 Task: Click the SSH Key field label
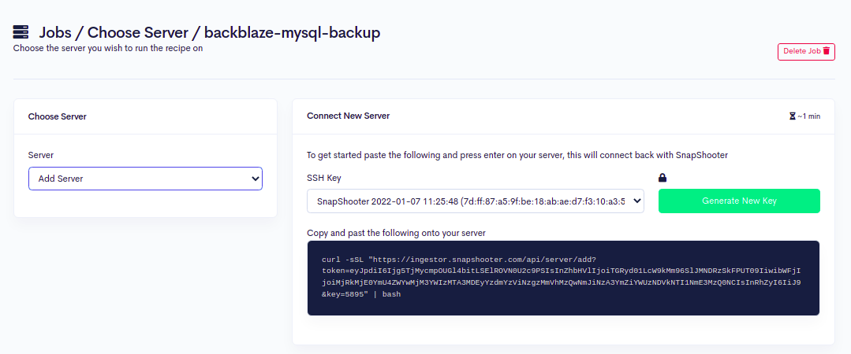323,178
